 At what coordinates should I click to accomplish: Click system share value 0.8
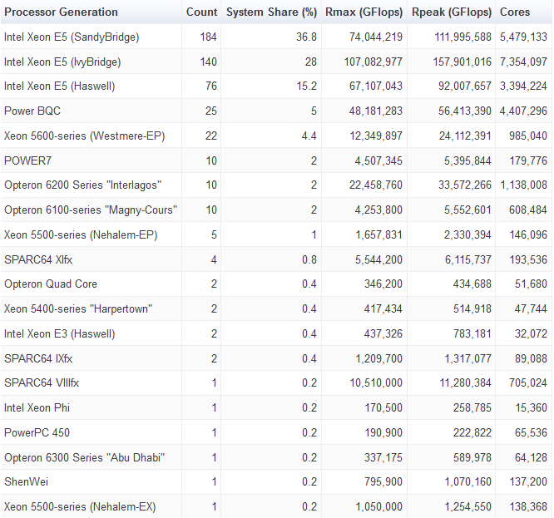tap(309, 260)
